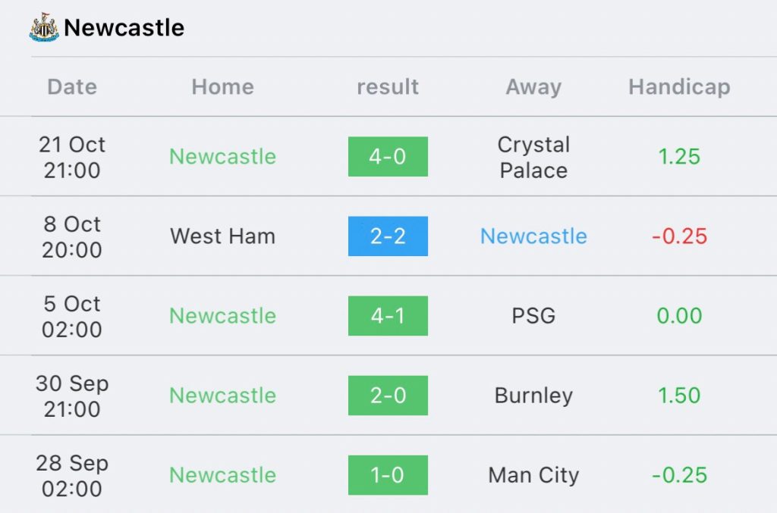Click the result column header
This screenshot has width=777, height=513.
[x=388, y=87]
